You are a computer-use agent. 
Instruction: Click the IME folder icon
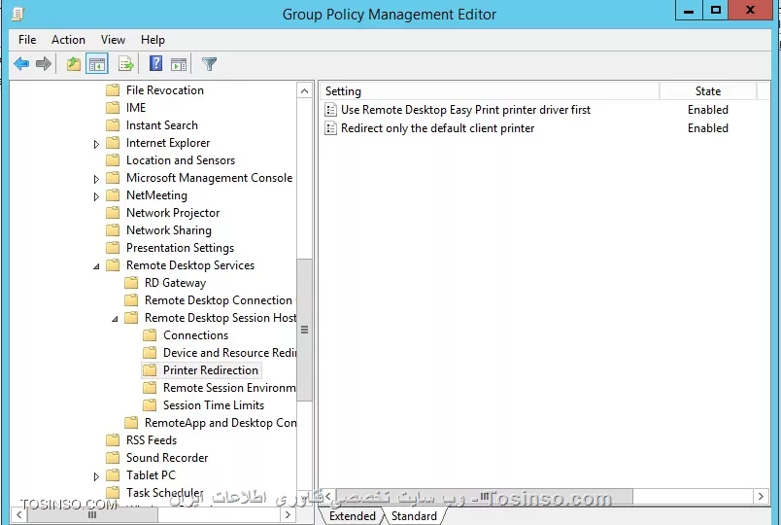pyautogui.click(x=113, y=108)
